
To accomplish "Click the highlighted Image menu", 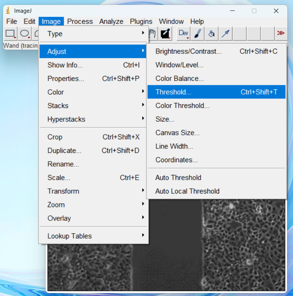I will 51,21.
